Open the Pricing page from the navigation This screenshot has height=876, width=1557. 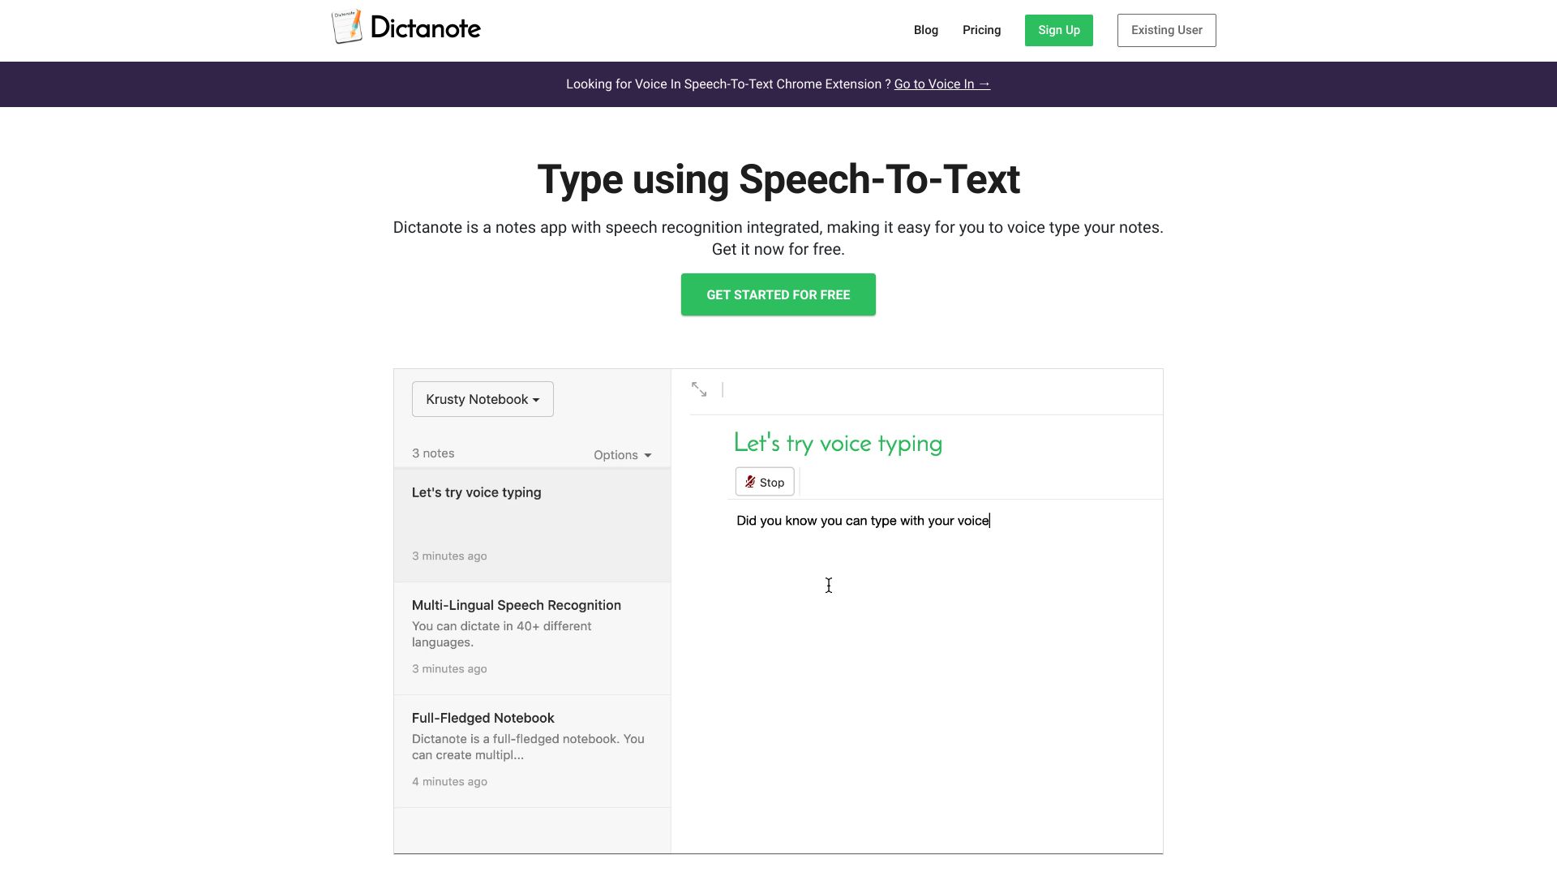point(981,30)
